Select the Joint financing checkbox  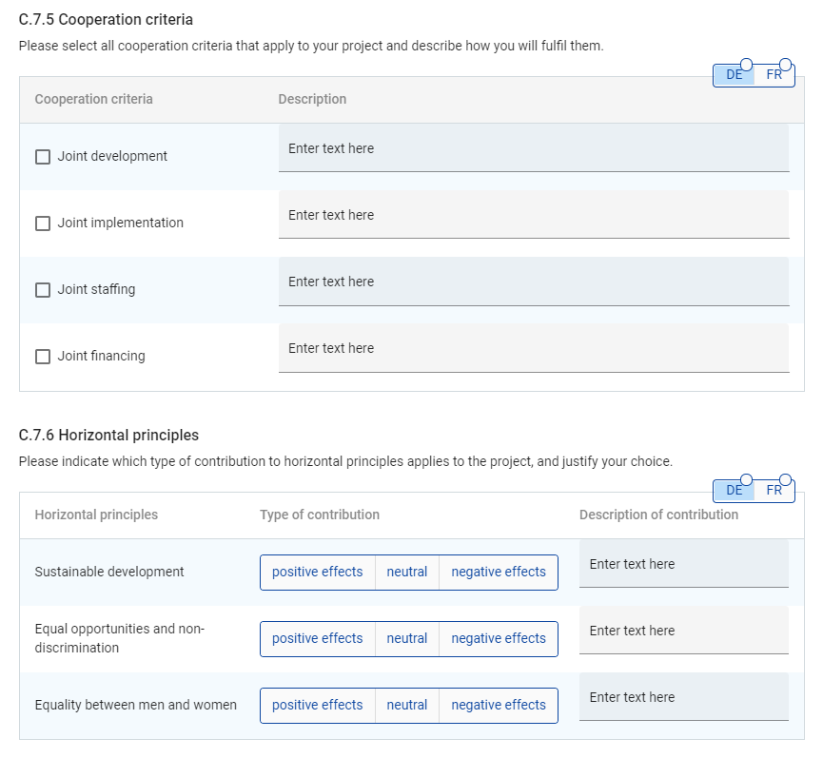click(x=43, y=357)
